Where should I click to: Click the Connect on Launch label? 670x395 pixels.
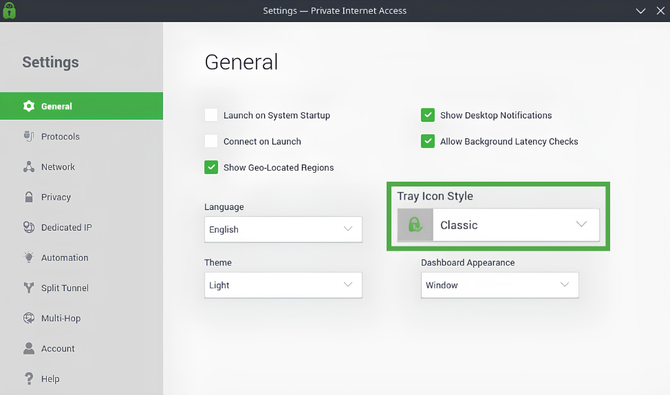262,142
